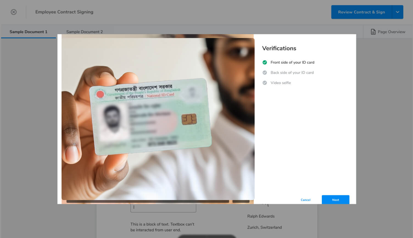
Task: Click gray checkmark beside Video selfie
Action: pyautogui.click(x=265, y=83)
